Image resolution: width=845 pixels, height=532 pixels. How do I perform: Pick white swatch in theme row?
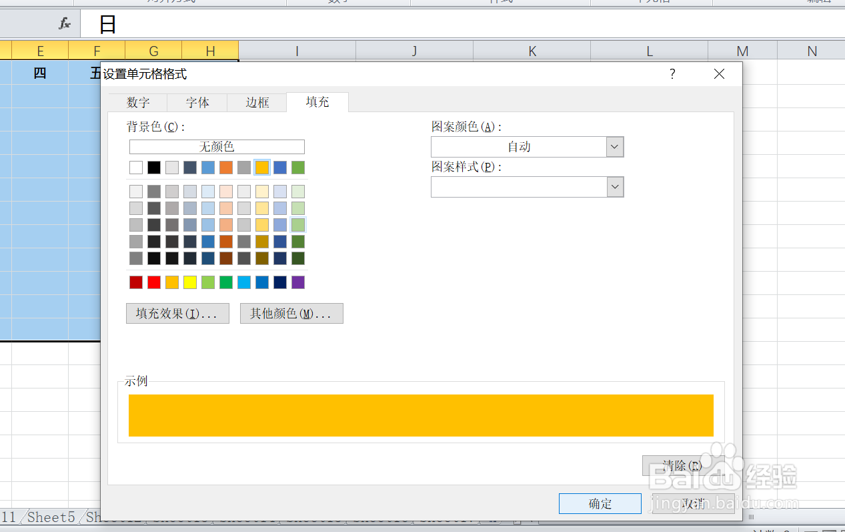[x=136, y=168]
